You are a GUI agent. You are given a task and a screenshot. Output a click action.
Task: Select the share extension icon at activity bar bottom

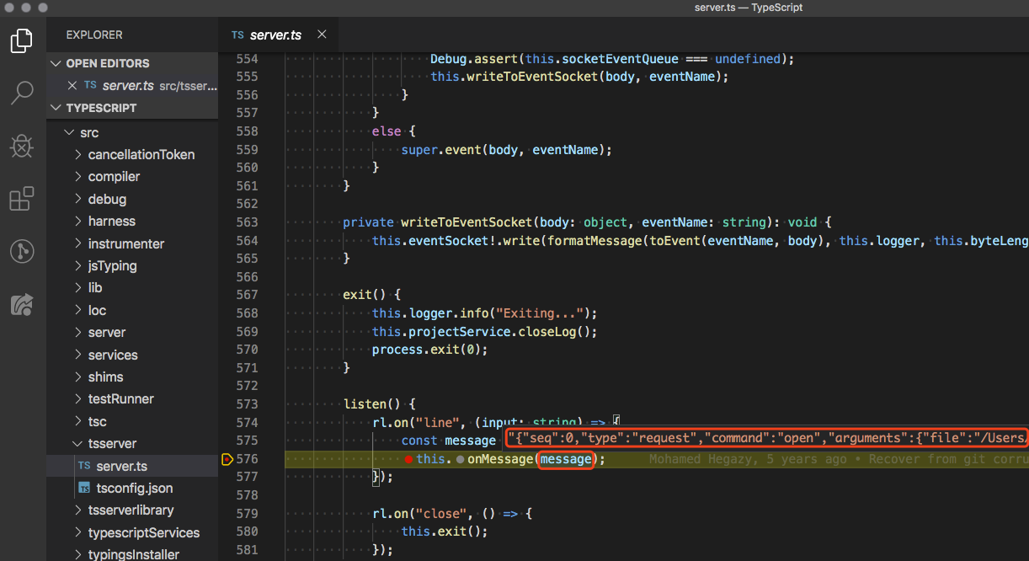click(21, 304)
